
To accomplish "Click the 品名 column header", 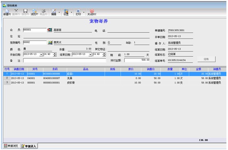I will (x=86, y=69).
